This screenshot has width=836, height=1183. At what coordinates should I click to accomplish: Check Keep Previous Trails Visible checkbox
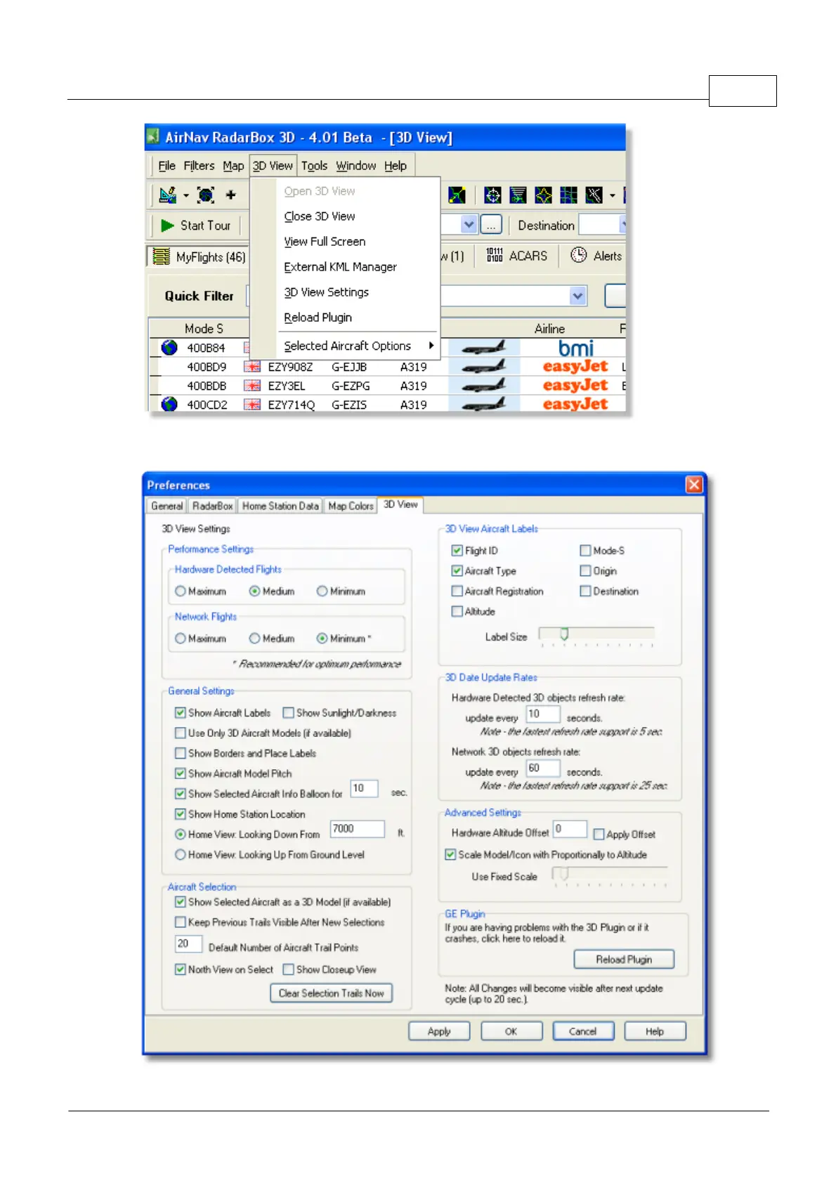point(180,922)
